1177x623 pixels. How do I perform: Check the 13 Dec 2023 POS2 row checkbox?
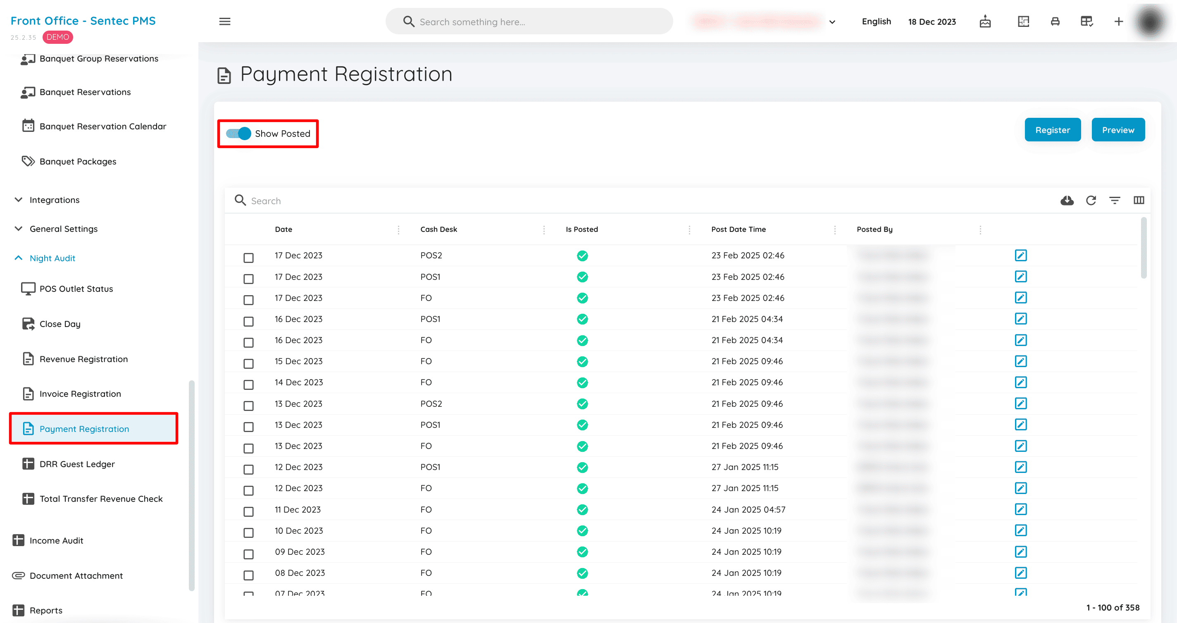click(248, 406)
